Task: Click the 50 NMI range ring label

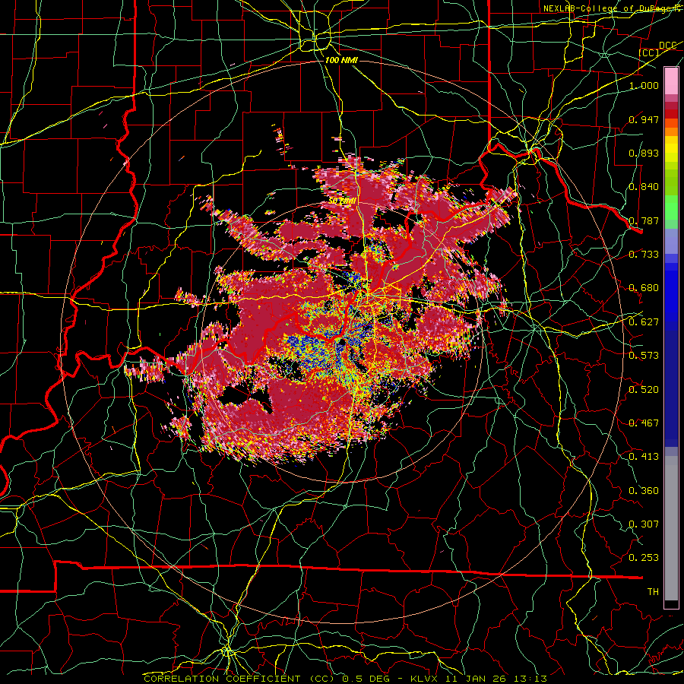Action: [342, 201]
